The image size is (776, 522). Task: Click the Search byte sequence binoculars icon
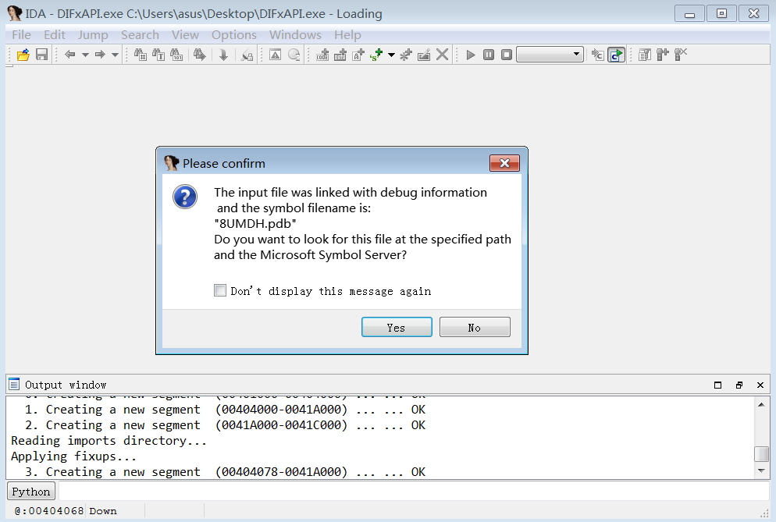pos(176,55)
